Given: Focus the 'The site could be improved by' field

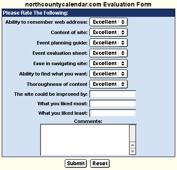Looking at the screenshot, I should pos(113,94).
